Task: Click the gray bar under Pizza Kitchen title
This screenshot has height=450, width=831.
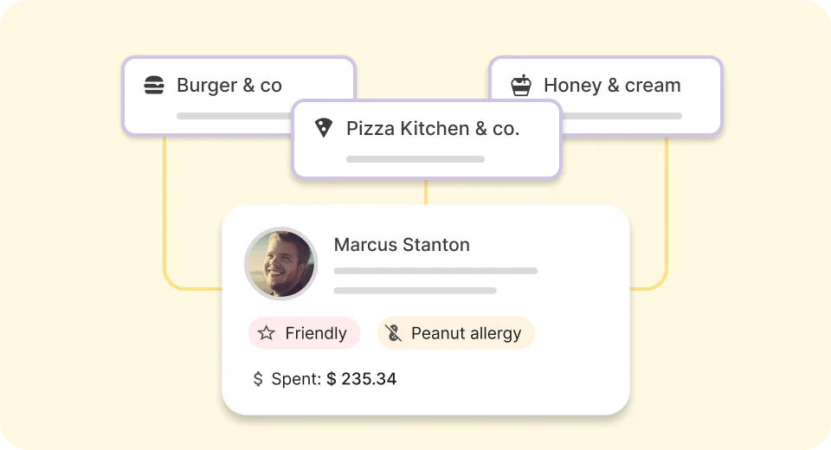Action: pyautogui.click(x=415, y=159)
